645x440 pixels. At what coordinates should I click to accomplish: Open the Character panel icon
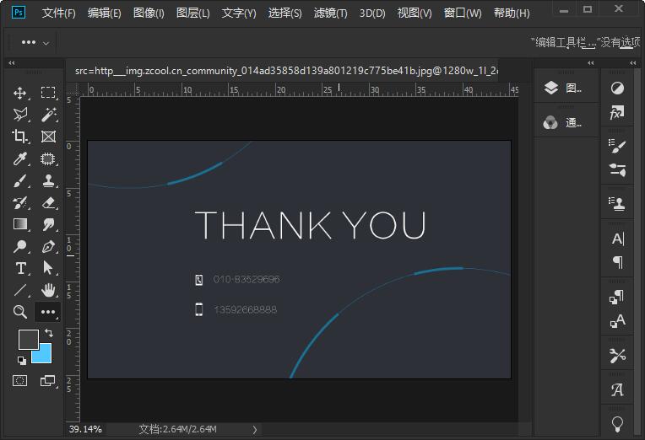(x=617, y=239)
